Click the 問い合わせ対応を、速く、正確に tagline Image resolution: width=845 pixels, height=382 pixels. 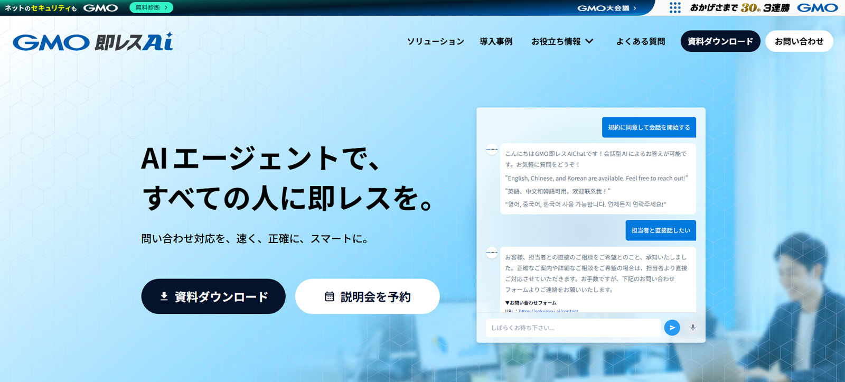(x=255, y=239)
